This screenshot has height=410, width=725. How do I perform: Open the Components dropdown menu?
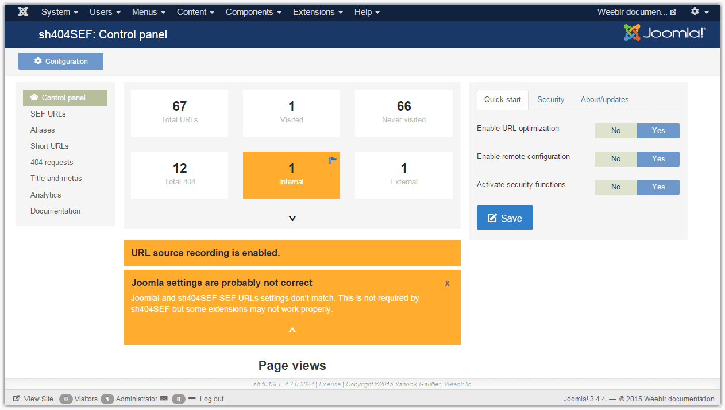tap(253, 11)
